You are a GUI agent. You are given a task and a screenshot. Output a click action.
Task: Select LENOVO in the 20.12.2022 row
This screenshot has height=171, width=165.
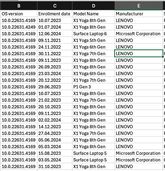pyautogui.click(x=139, y=80)
